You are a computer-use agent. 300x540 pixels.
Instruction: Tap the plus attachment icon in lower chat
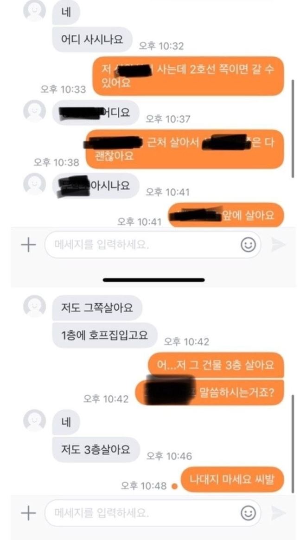(x=28, y=513)
